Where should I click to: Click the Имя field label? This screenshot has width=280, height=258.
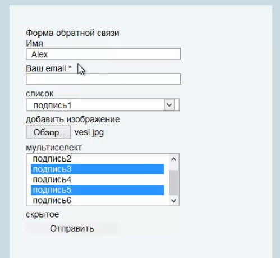[34, 43]
